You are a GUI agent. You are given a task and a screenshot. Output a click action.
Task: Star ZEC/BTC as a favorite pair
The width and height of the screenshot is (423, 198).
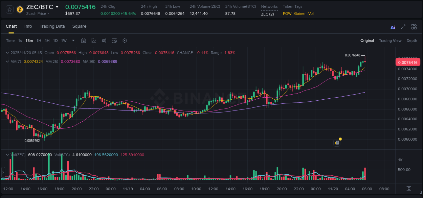9,9
